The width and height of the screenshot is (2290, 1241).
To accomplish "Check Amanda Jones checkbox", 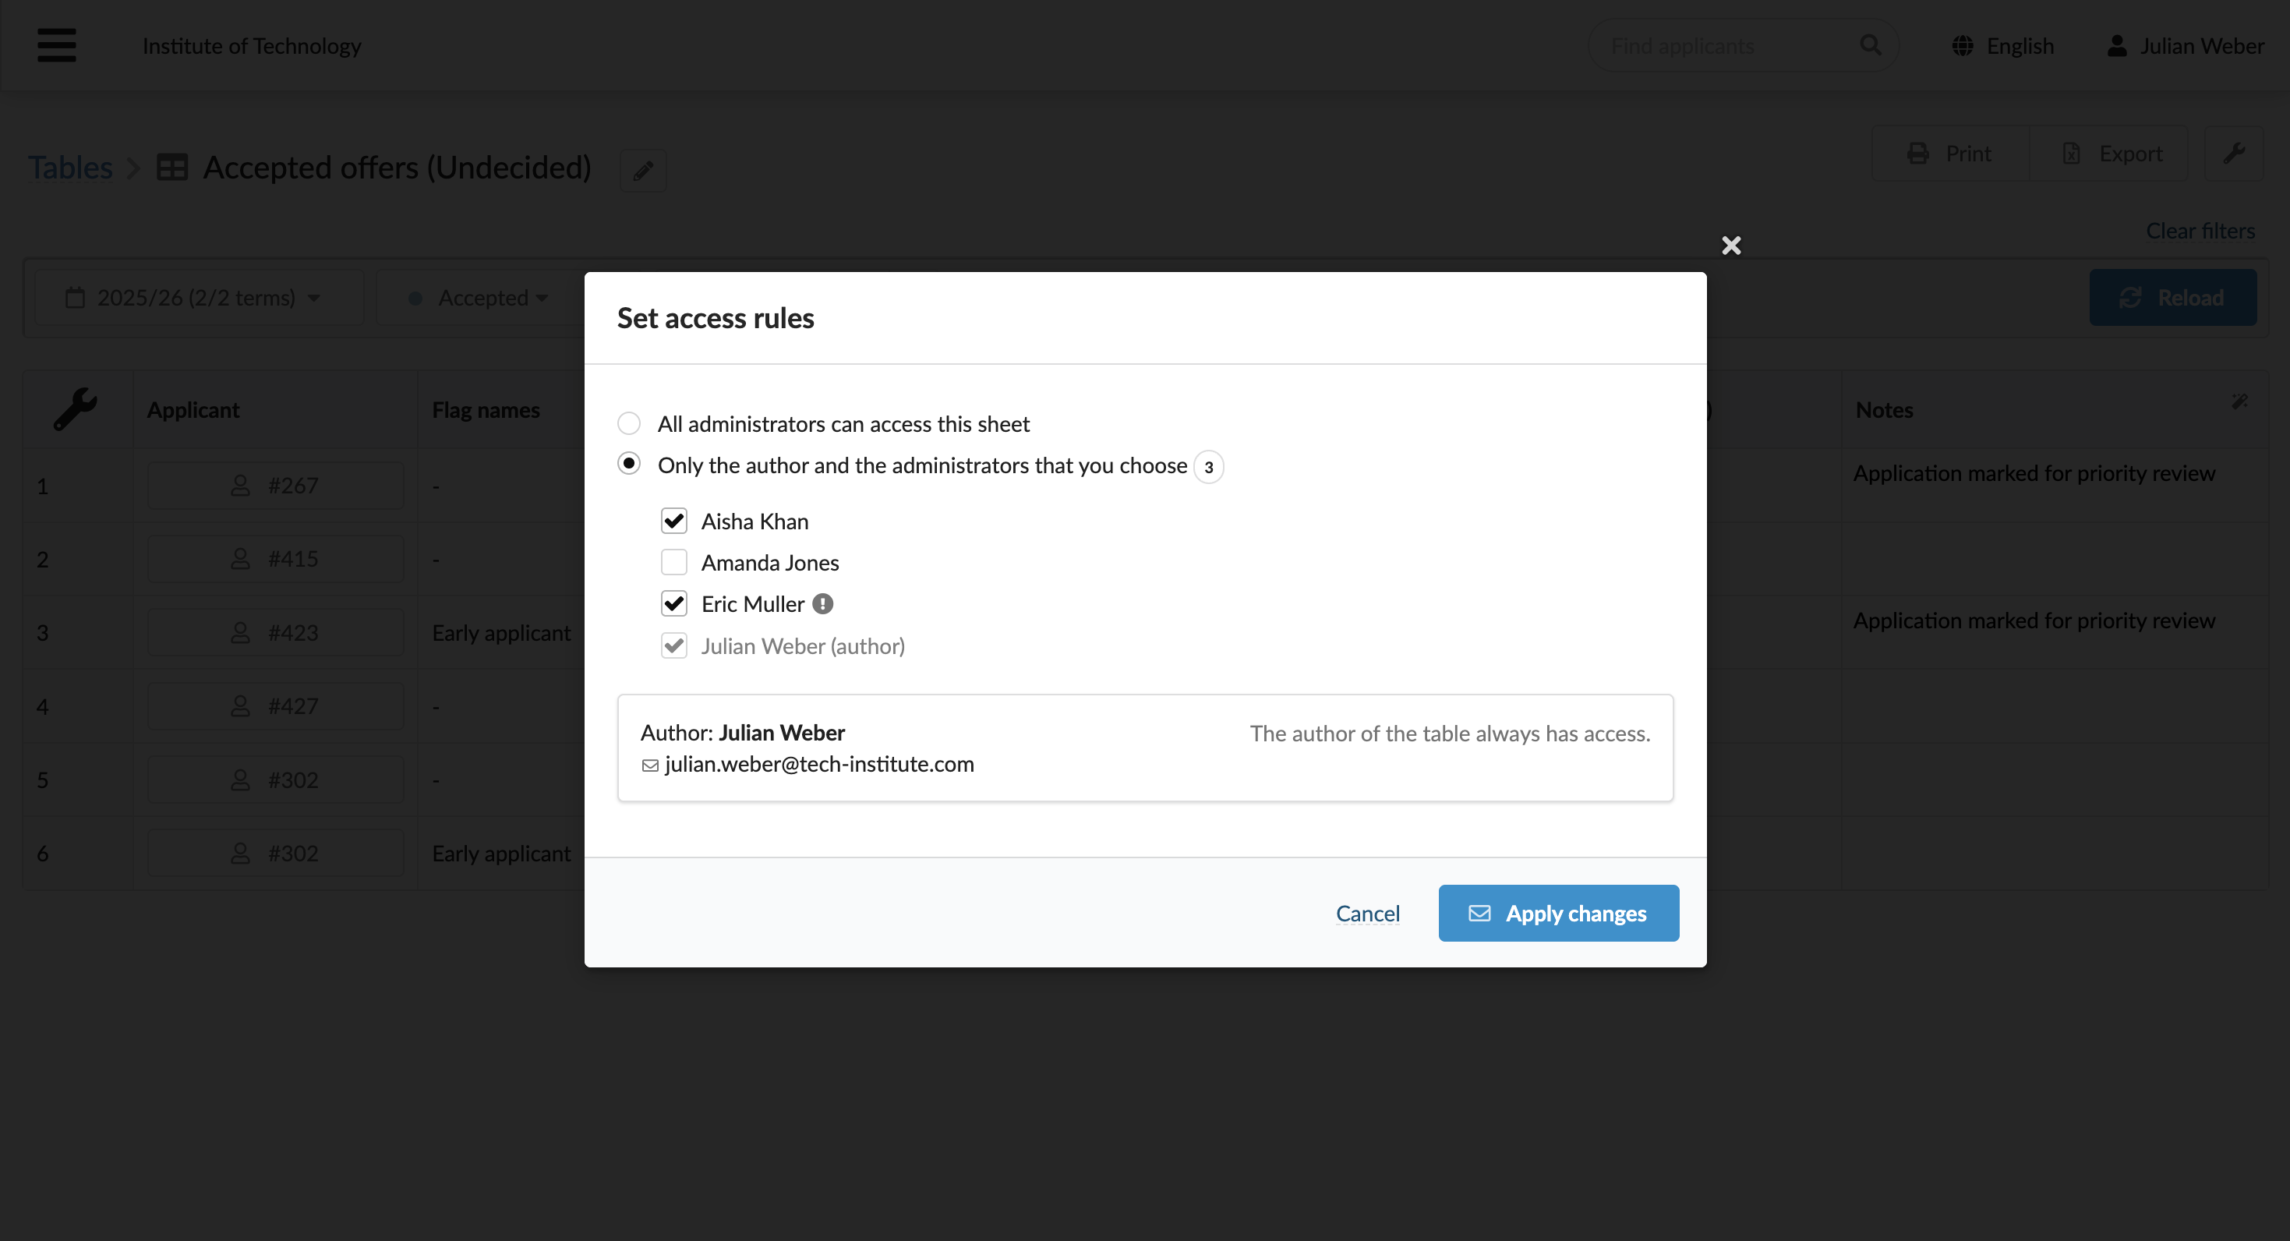I will (674, 562).
